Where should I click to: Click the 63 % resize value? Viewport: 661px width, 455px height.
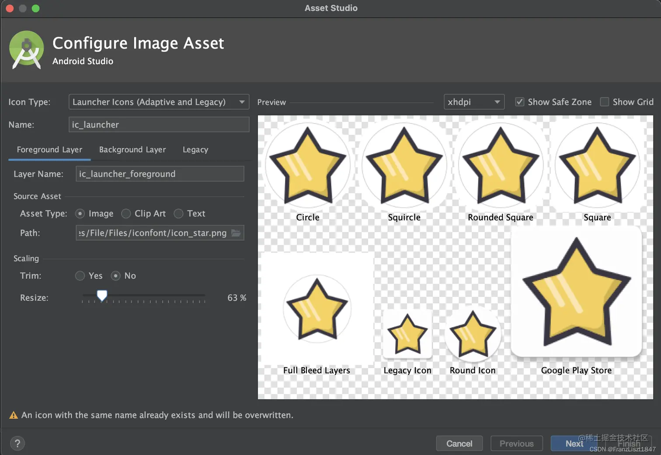coord(237,298)
